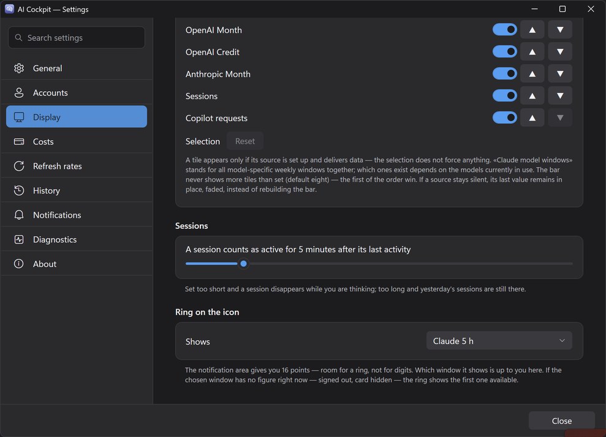Switch to the Costs settings
Screen dimensions: 606x437
77,141
